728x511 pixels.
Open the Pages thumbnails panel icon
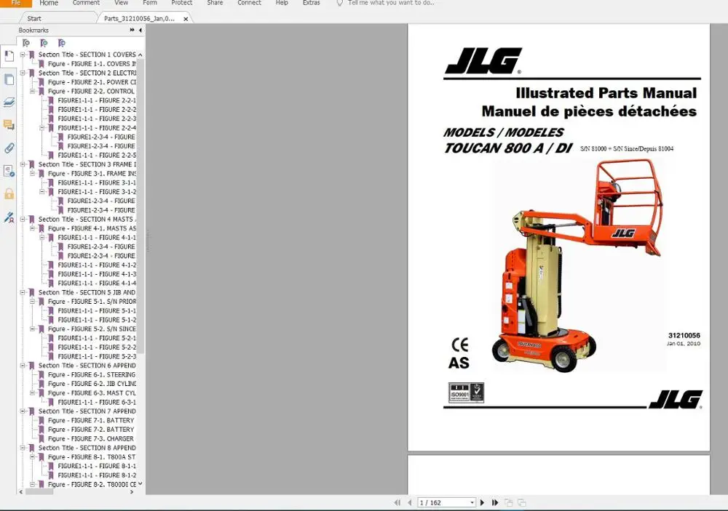click(x=9, y=79)
